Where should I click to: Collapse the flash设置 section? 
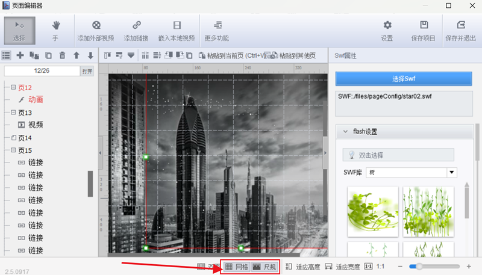pyautogui.click(x=345, y=131)
